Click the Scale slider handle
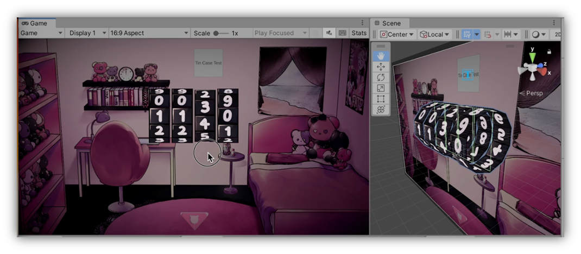 click(216, 33)
